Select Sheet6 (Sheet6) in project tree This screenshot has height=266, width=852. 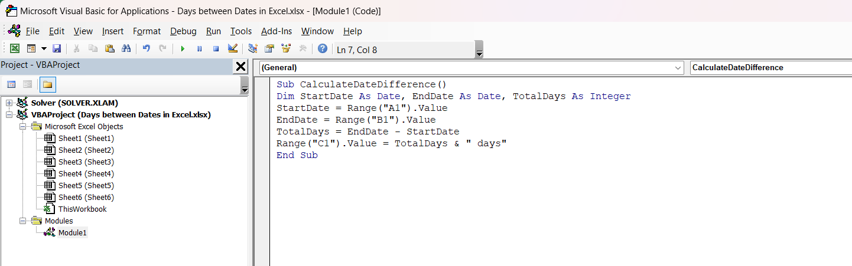pyautogui.click(x=86, y=198)
